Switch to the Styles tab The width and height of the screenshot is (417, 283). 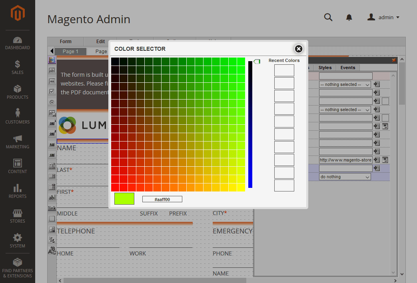click(x=325, y=68)
